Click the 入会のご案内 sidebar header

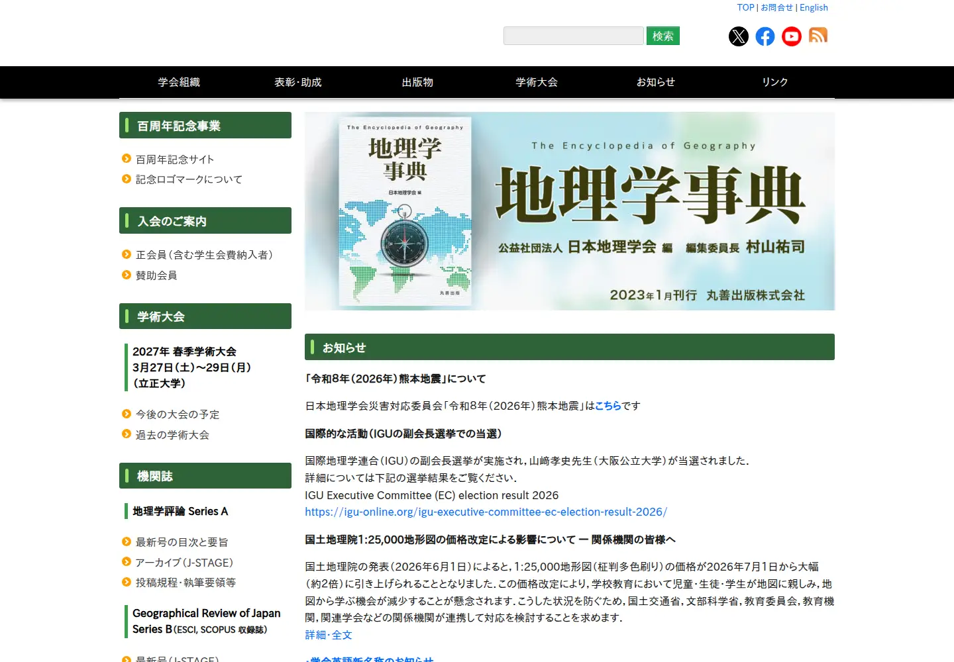pos(205,220)
